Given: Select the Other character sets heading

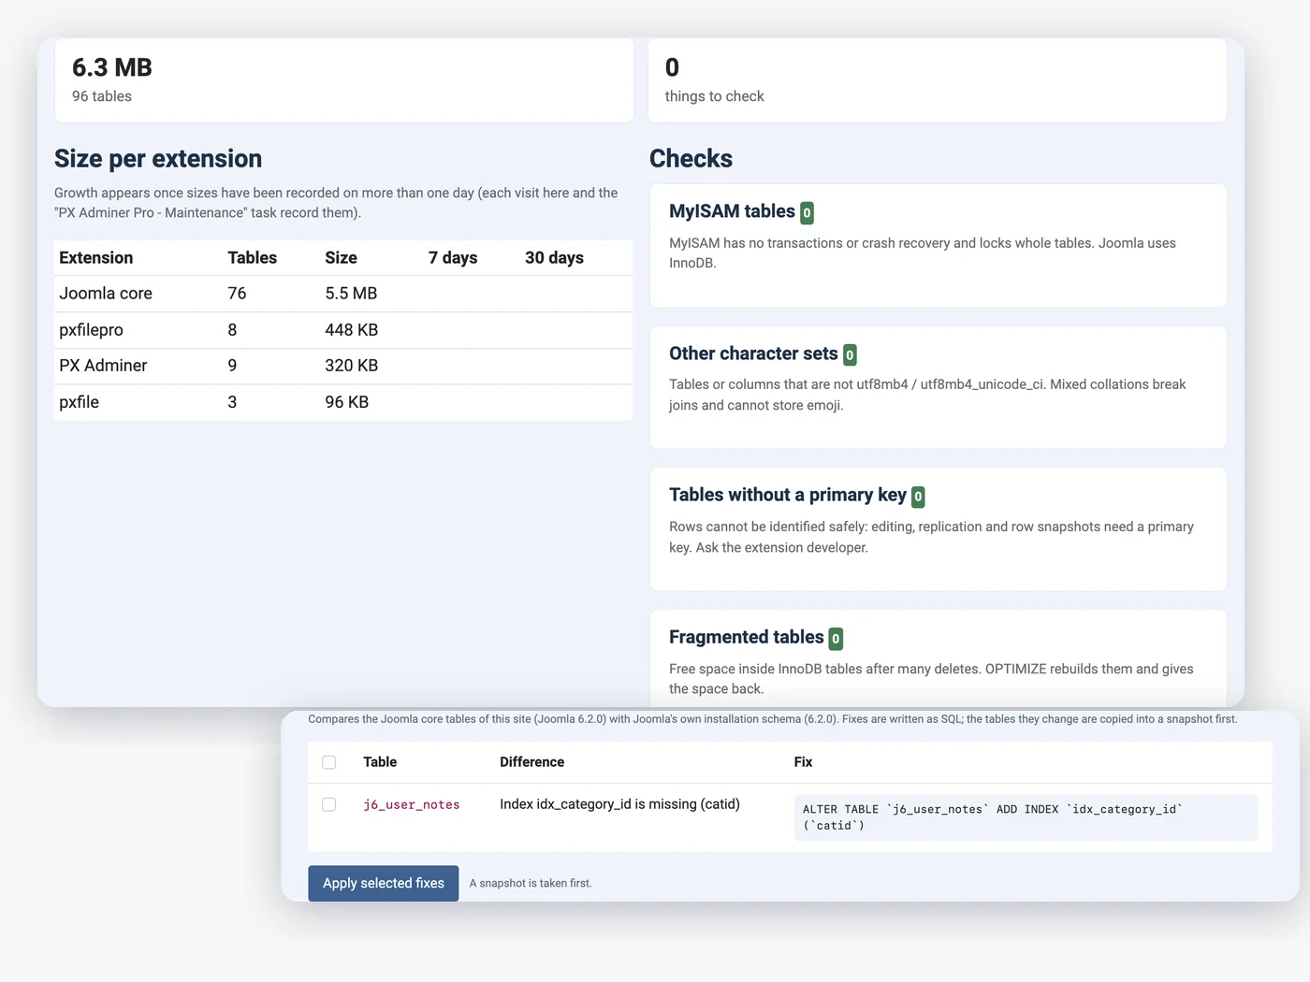Looking at the screenshot, I should [753, 354].
